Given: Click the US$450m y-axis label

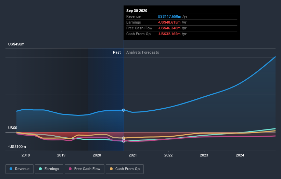Looking at the screenshot, I should click(x=16, y=44).
